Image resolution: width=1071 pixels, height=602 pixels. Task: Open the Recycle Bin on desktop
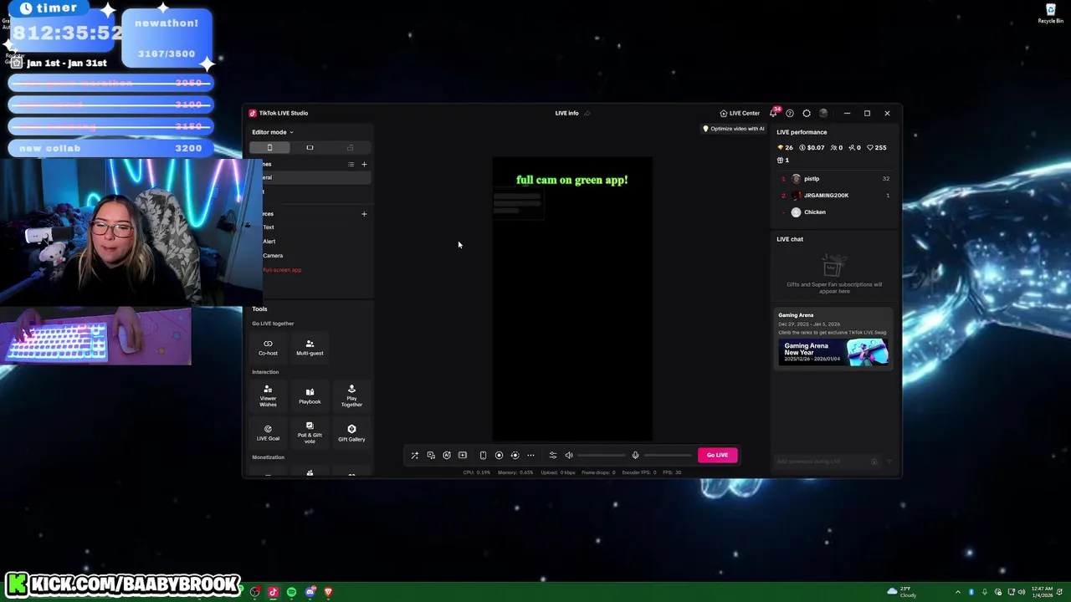(1051, 14)
